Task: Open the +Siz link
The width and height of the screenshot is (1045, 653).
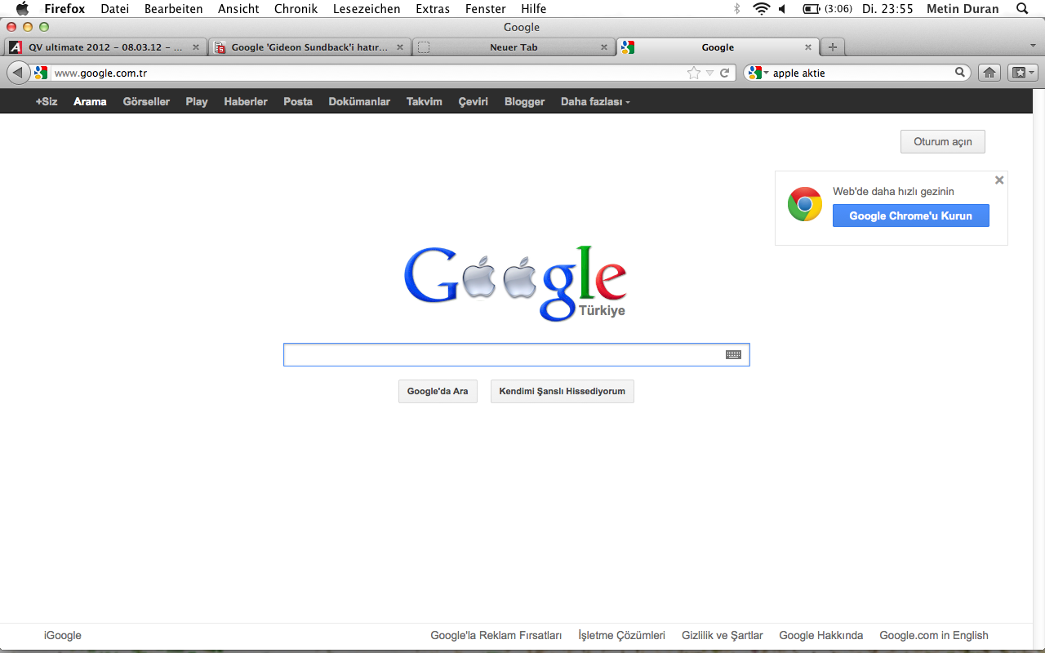Action: [x=47, y=102]
